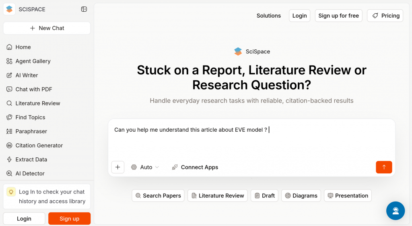The width and height of the screenshot is (412, 226).
Task: Click the Find Topics icon
Action: 9,117
